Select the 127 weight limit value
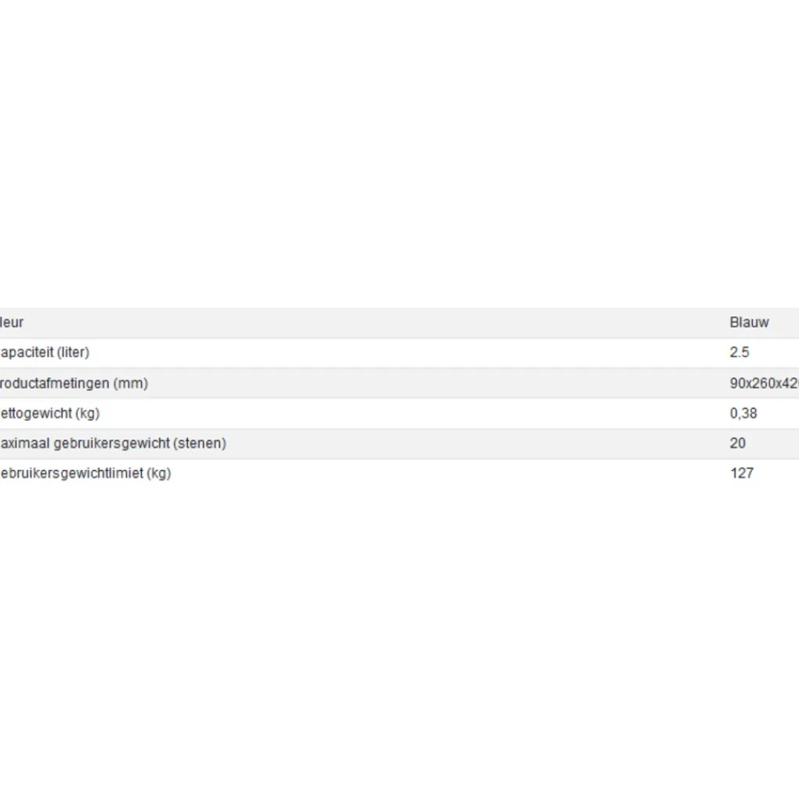The image size is (799, 799). [742, 472]
